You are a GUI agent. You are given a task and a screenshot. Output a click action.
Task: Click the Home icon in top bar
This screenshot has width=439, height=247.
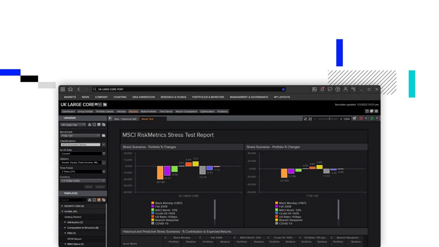click(70, 89)
